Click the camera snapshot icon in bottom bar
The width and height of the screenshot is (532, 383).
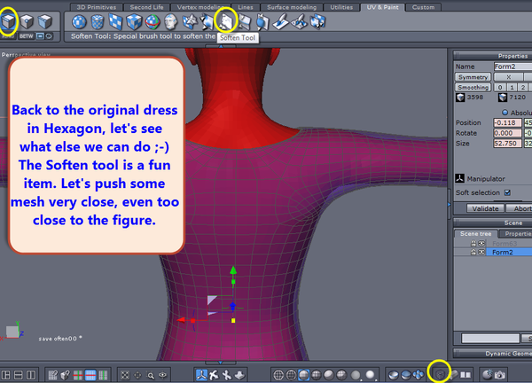pos(499,375)
